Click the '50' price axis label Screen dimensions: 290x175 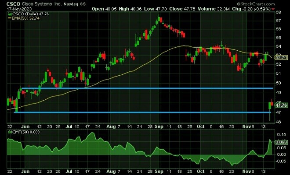coord(279,83)
